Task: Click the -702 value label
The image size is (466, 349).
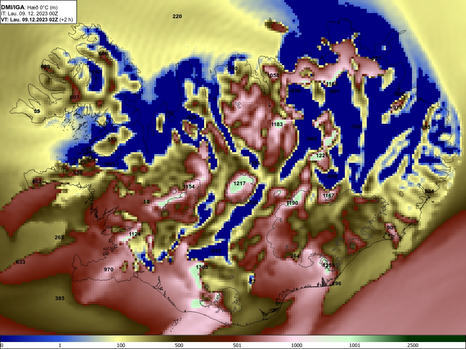Action: coord(356,127)
